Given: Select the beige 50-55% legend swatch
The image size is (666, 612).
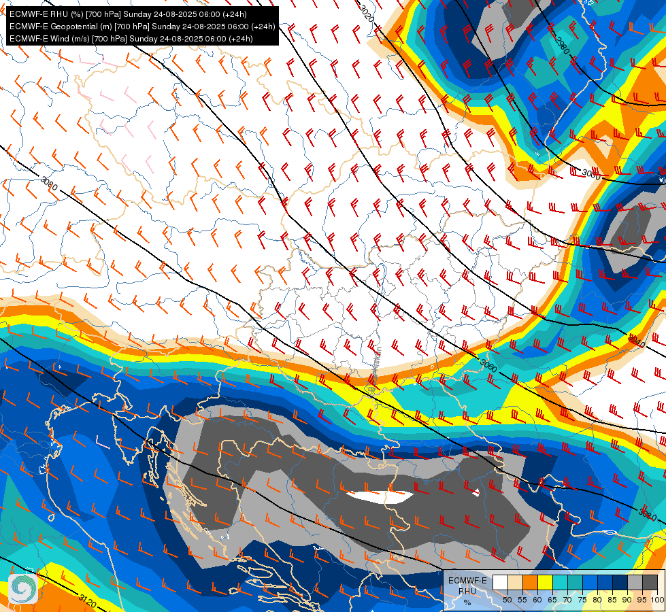Looking at the screenshot, I should coord(515,582).
